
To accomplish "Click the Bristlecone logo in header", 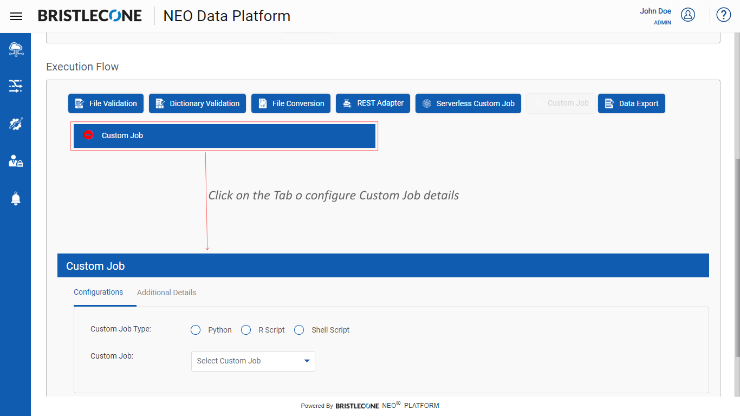I will point(90,16).
